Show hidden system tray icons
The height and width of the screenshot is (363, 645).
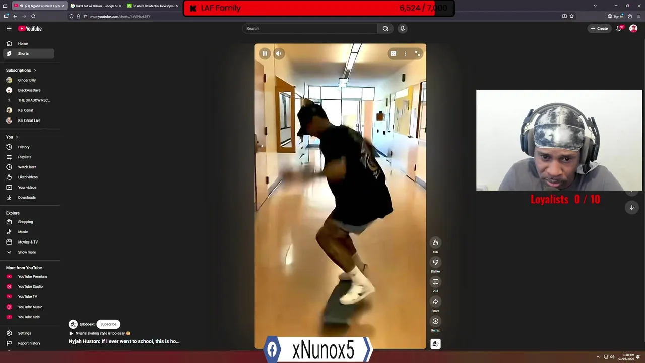(598, 357)
